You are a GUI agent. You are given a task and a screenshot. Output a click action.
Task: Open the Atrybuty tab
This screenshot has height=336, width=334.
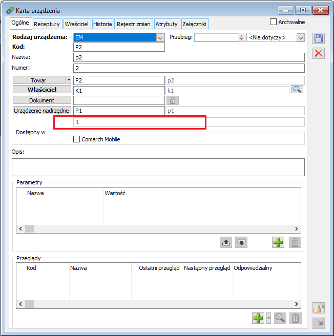point(166,24)
